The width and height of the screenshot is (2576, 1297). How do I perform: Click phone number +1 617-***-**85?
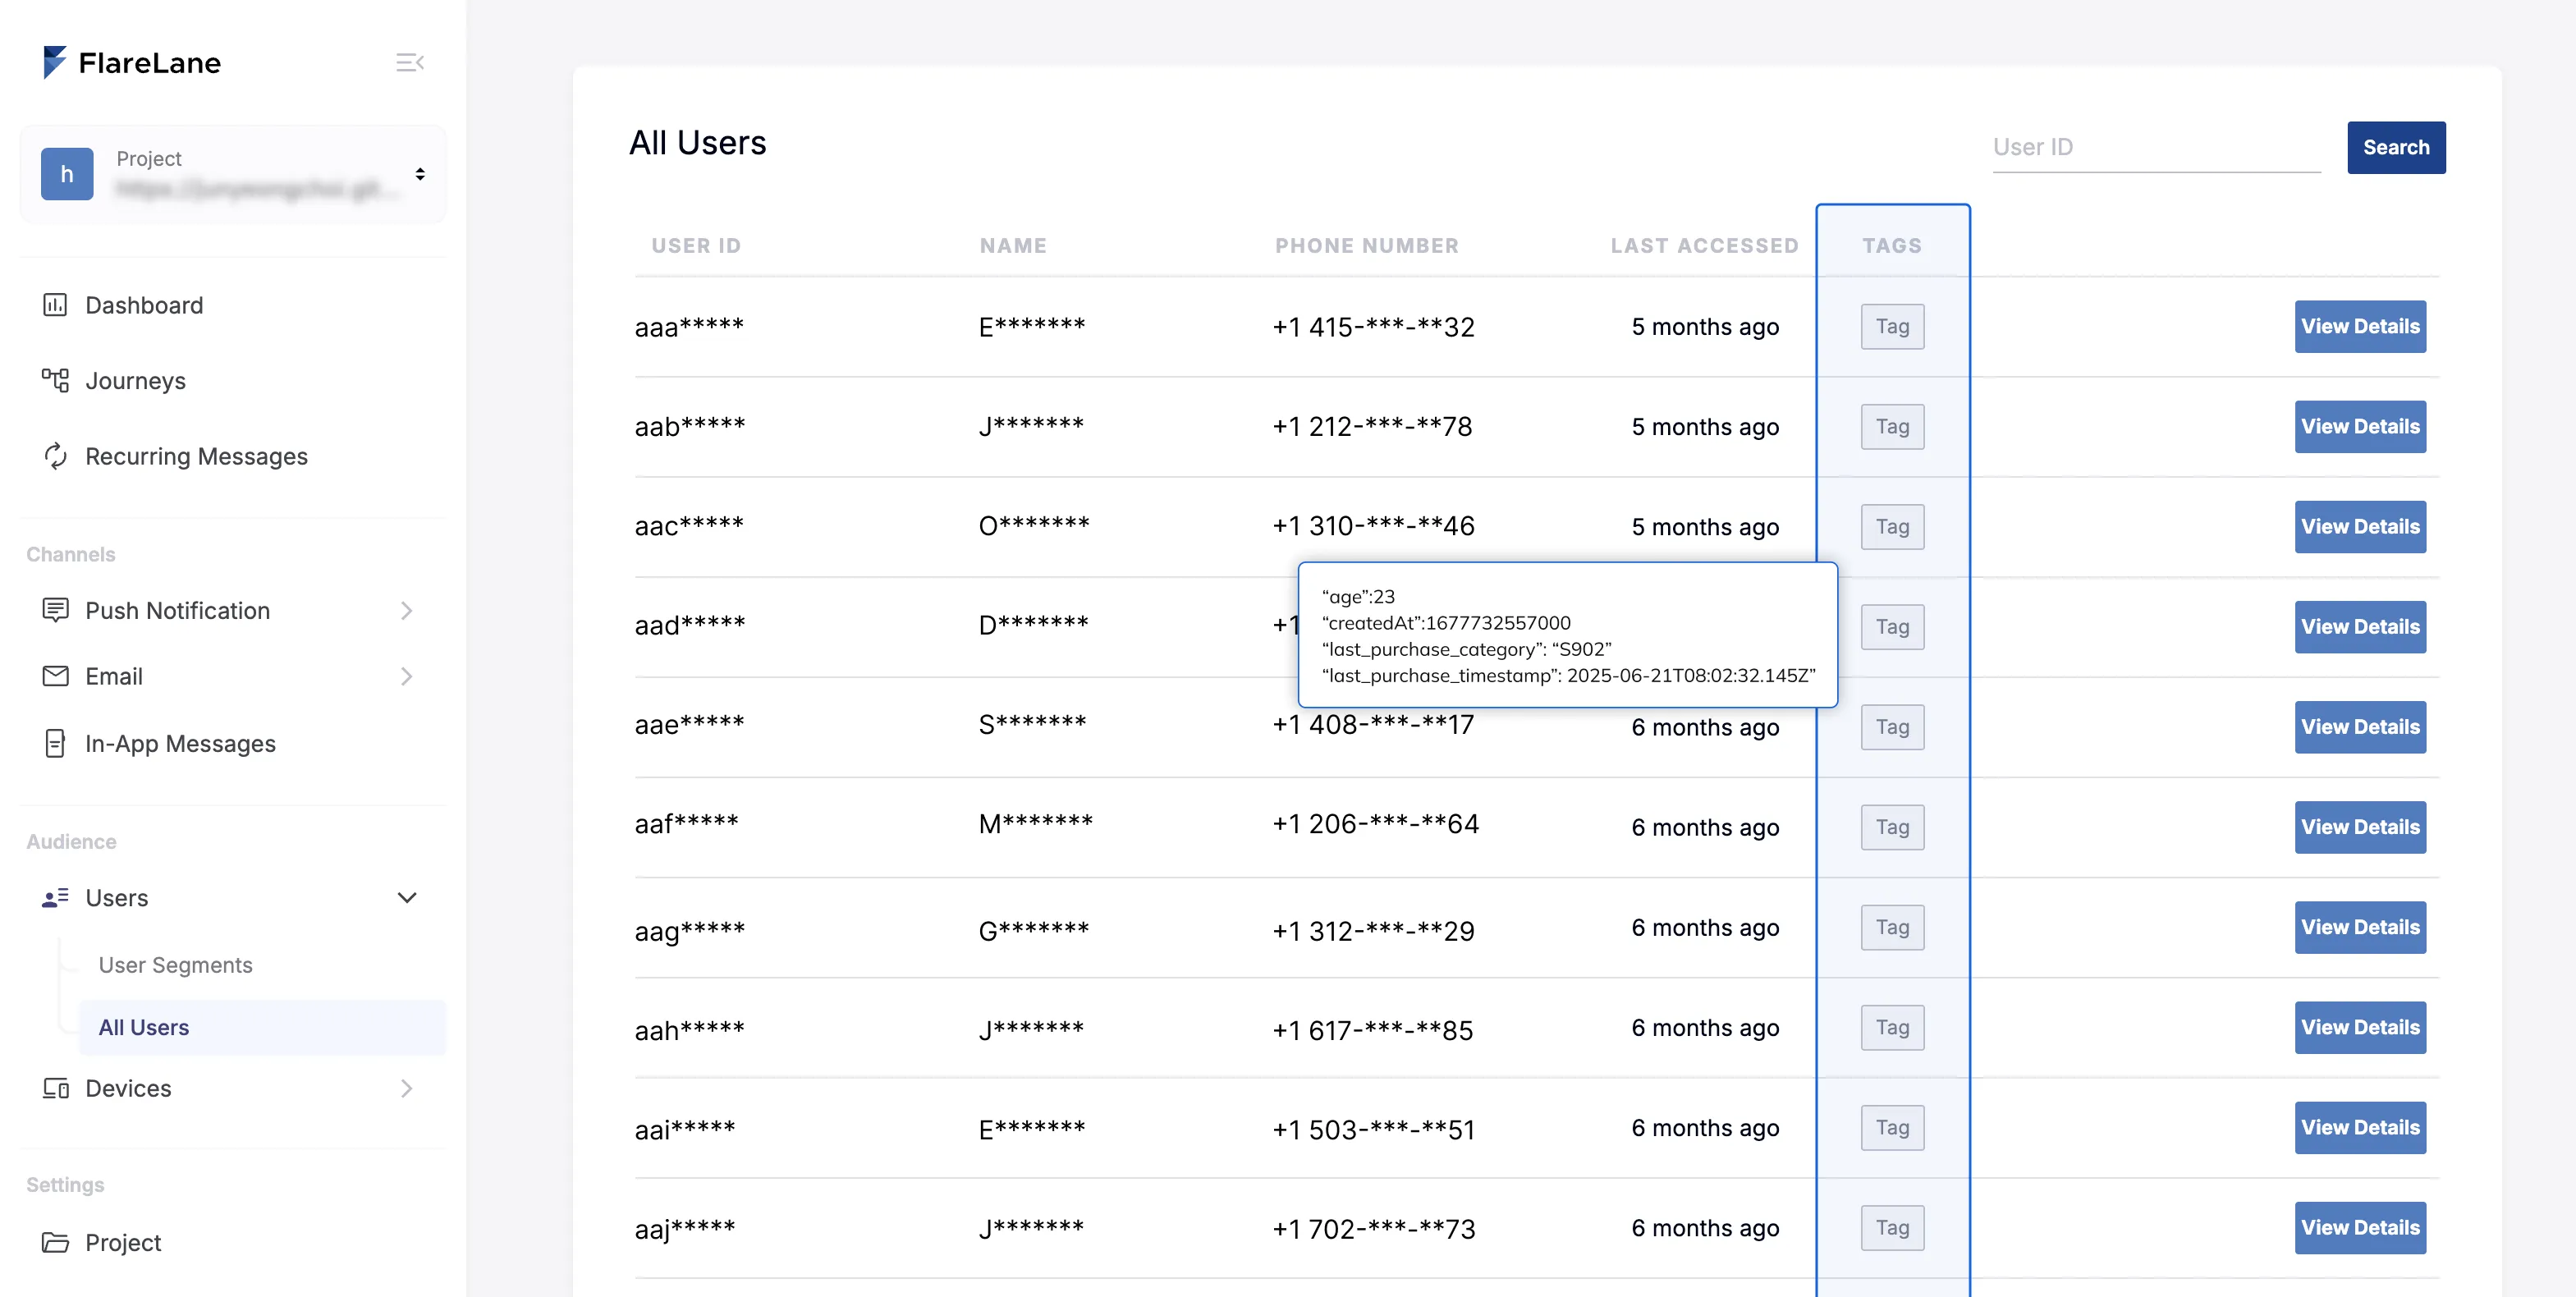[x=1372, y=1029]
